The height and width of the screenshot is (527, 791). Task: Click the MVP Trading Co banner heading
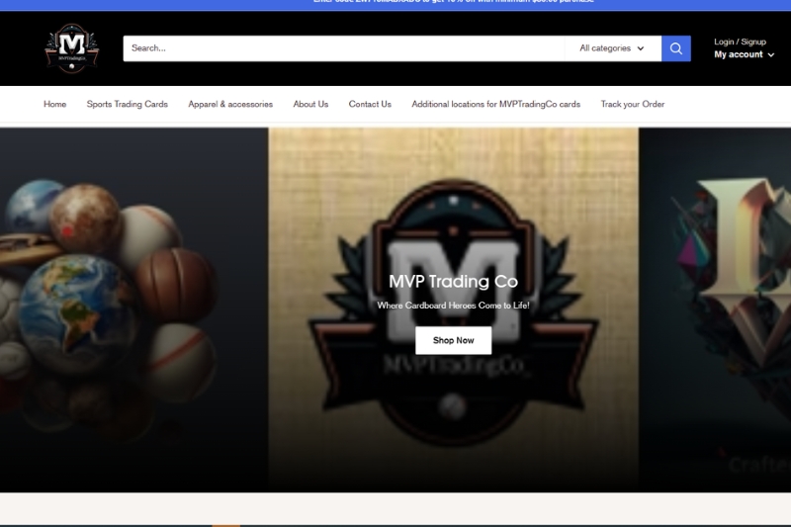click(x=454, y=282)
